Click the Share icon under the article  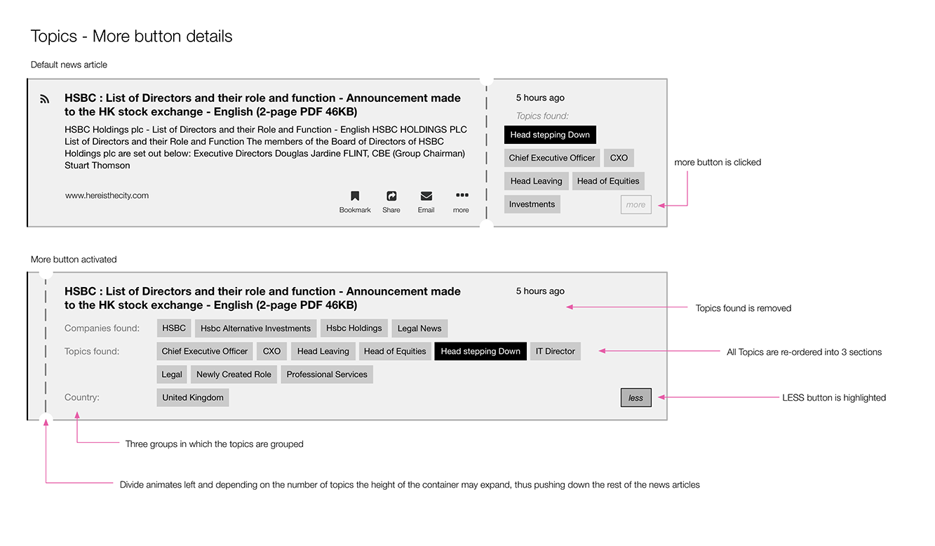pyautogui.click(x=391, y=197)
